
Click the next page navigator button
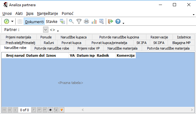point(39,110)
